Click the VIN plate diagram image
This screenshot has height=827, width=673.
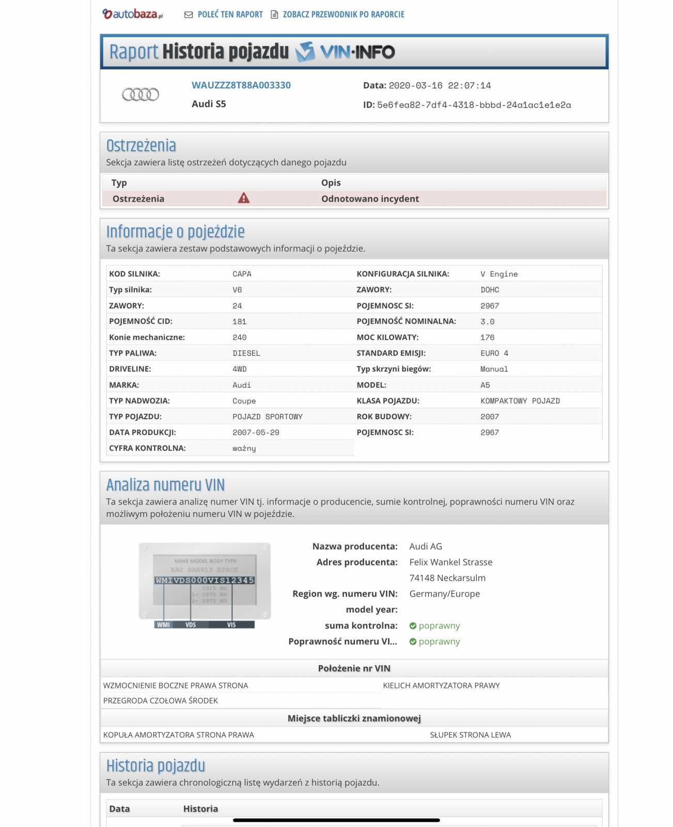(x=205, y=585)
